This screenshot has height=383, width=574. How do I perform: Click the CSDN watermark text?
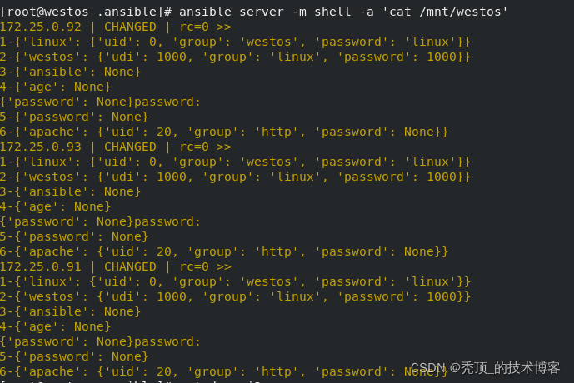click(x=486, y=368)
